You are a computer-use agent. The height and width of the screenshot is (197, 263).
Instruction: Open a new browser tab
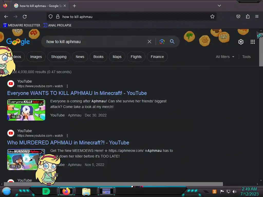click(74, 6)
